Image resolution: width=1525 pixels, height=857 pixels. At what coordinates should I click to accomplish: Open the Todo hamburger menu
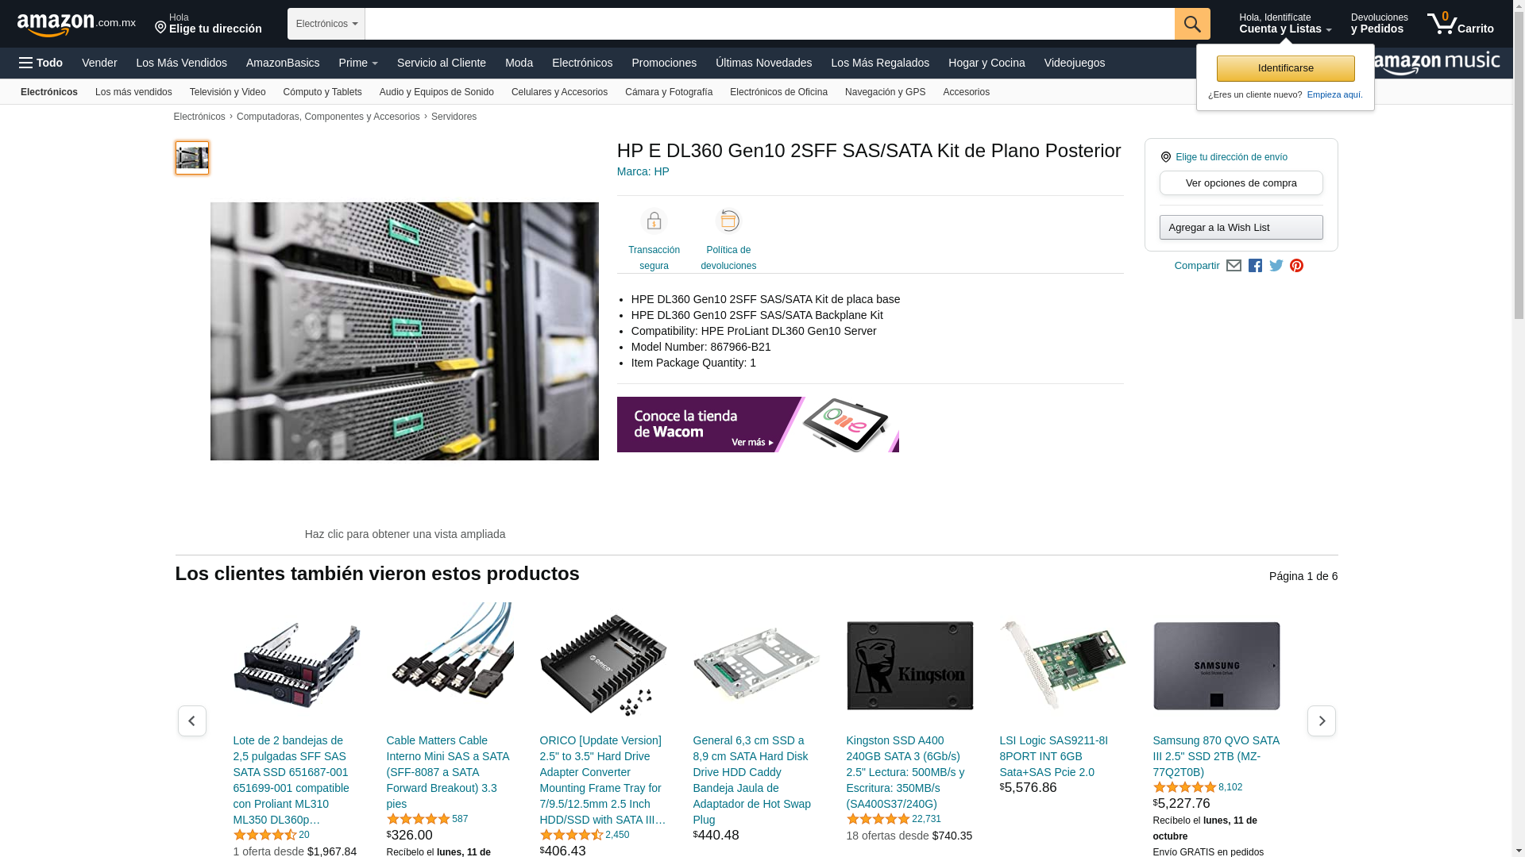pyautogui.click(x=41, y=63)
